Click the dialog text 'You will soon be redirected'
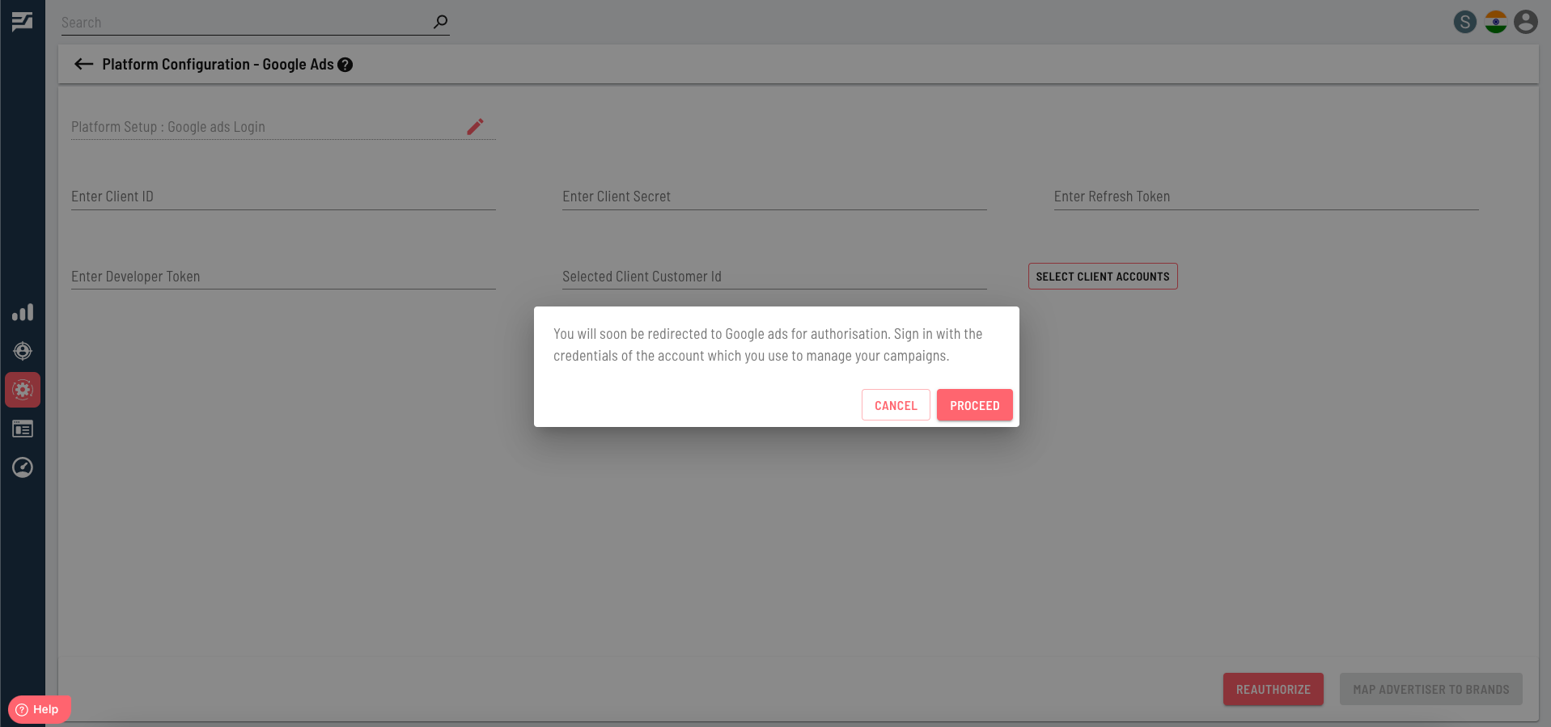 pyautogui.click(x=768, y=344)
